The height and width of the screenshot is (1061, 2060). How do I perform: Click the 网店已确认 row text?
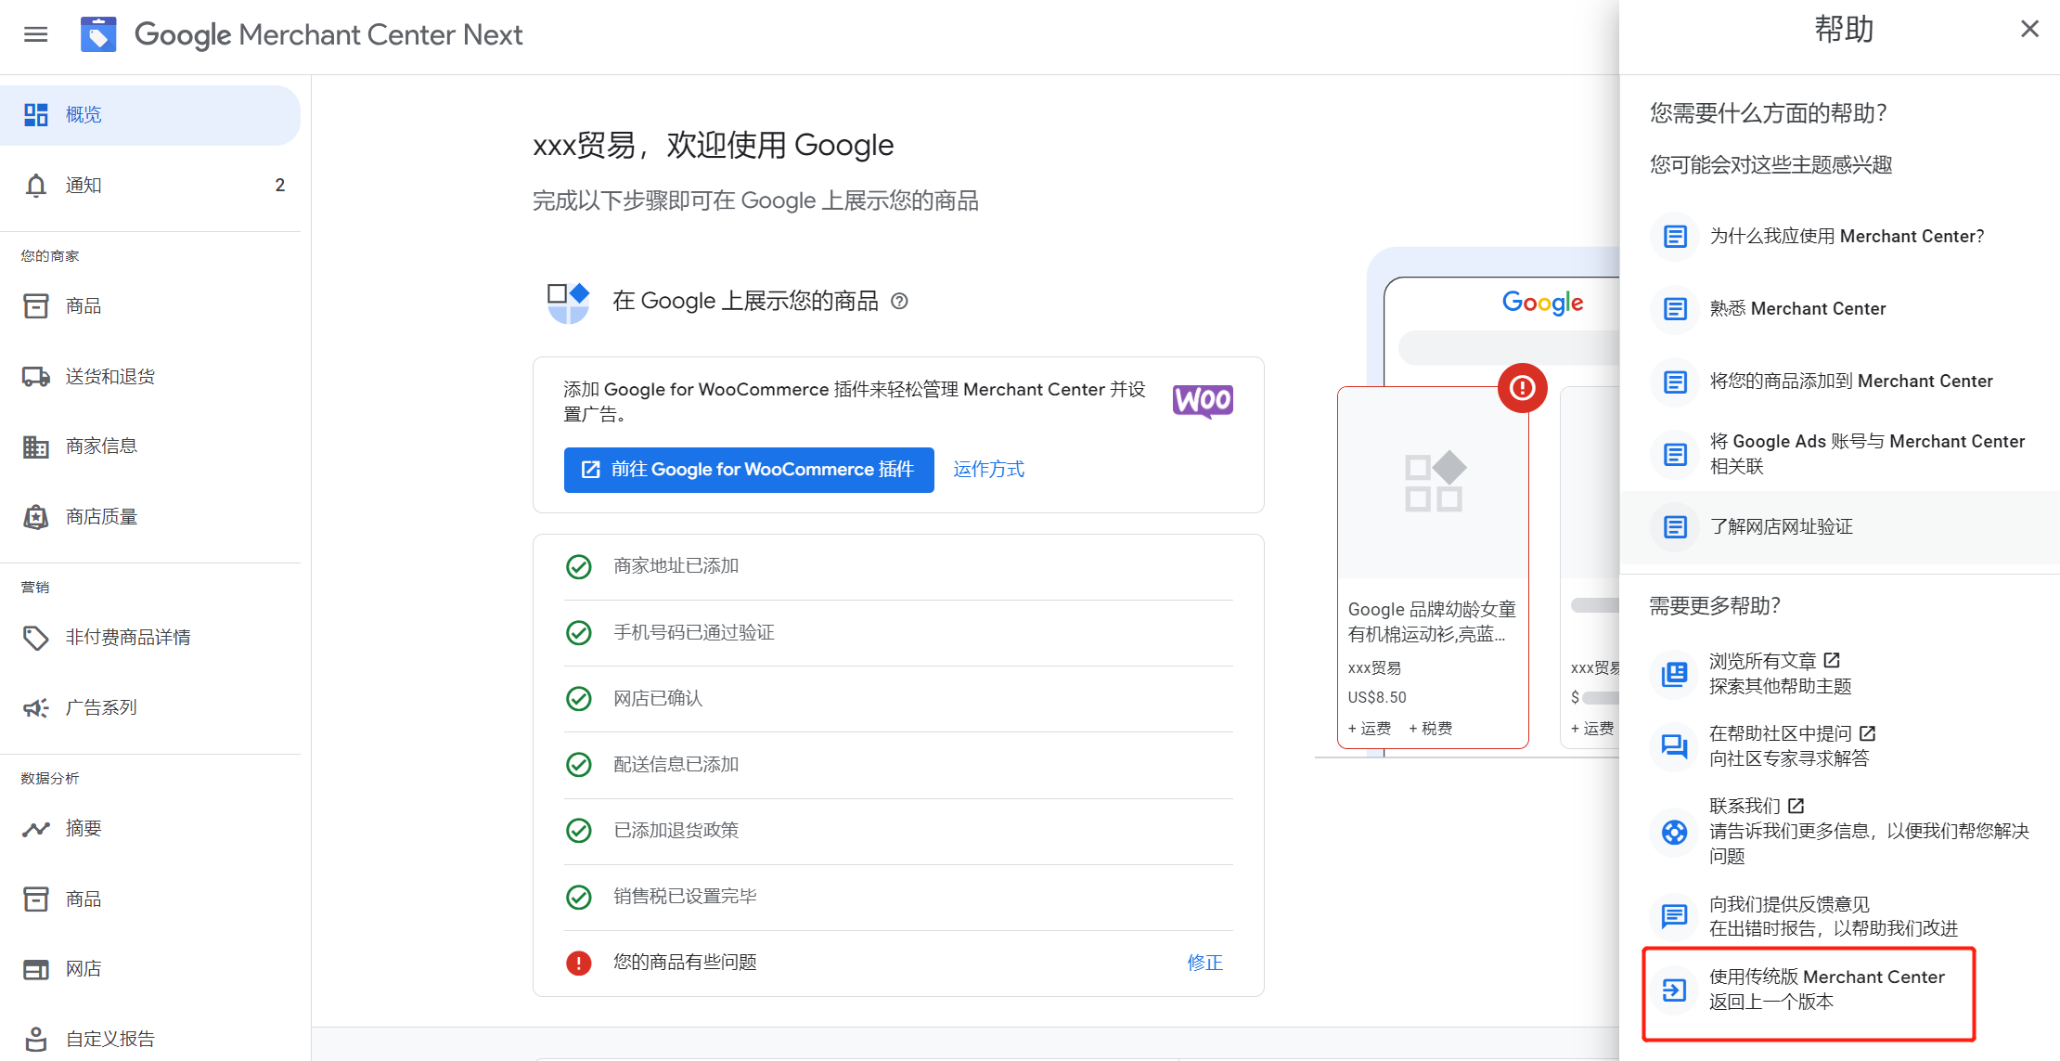click(x=658, y=698)
